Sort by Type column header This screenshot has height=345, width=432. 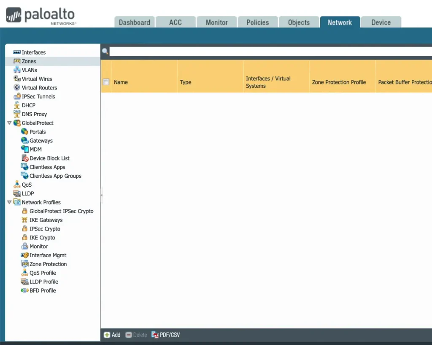[186, 82]
